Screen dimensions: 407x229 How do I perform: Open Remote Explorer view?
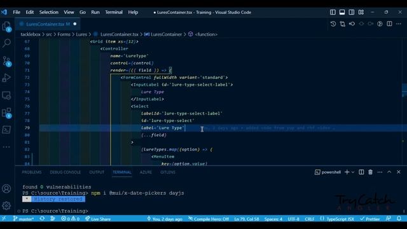(6, 95)
